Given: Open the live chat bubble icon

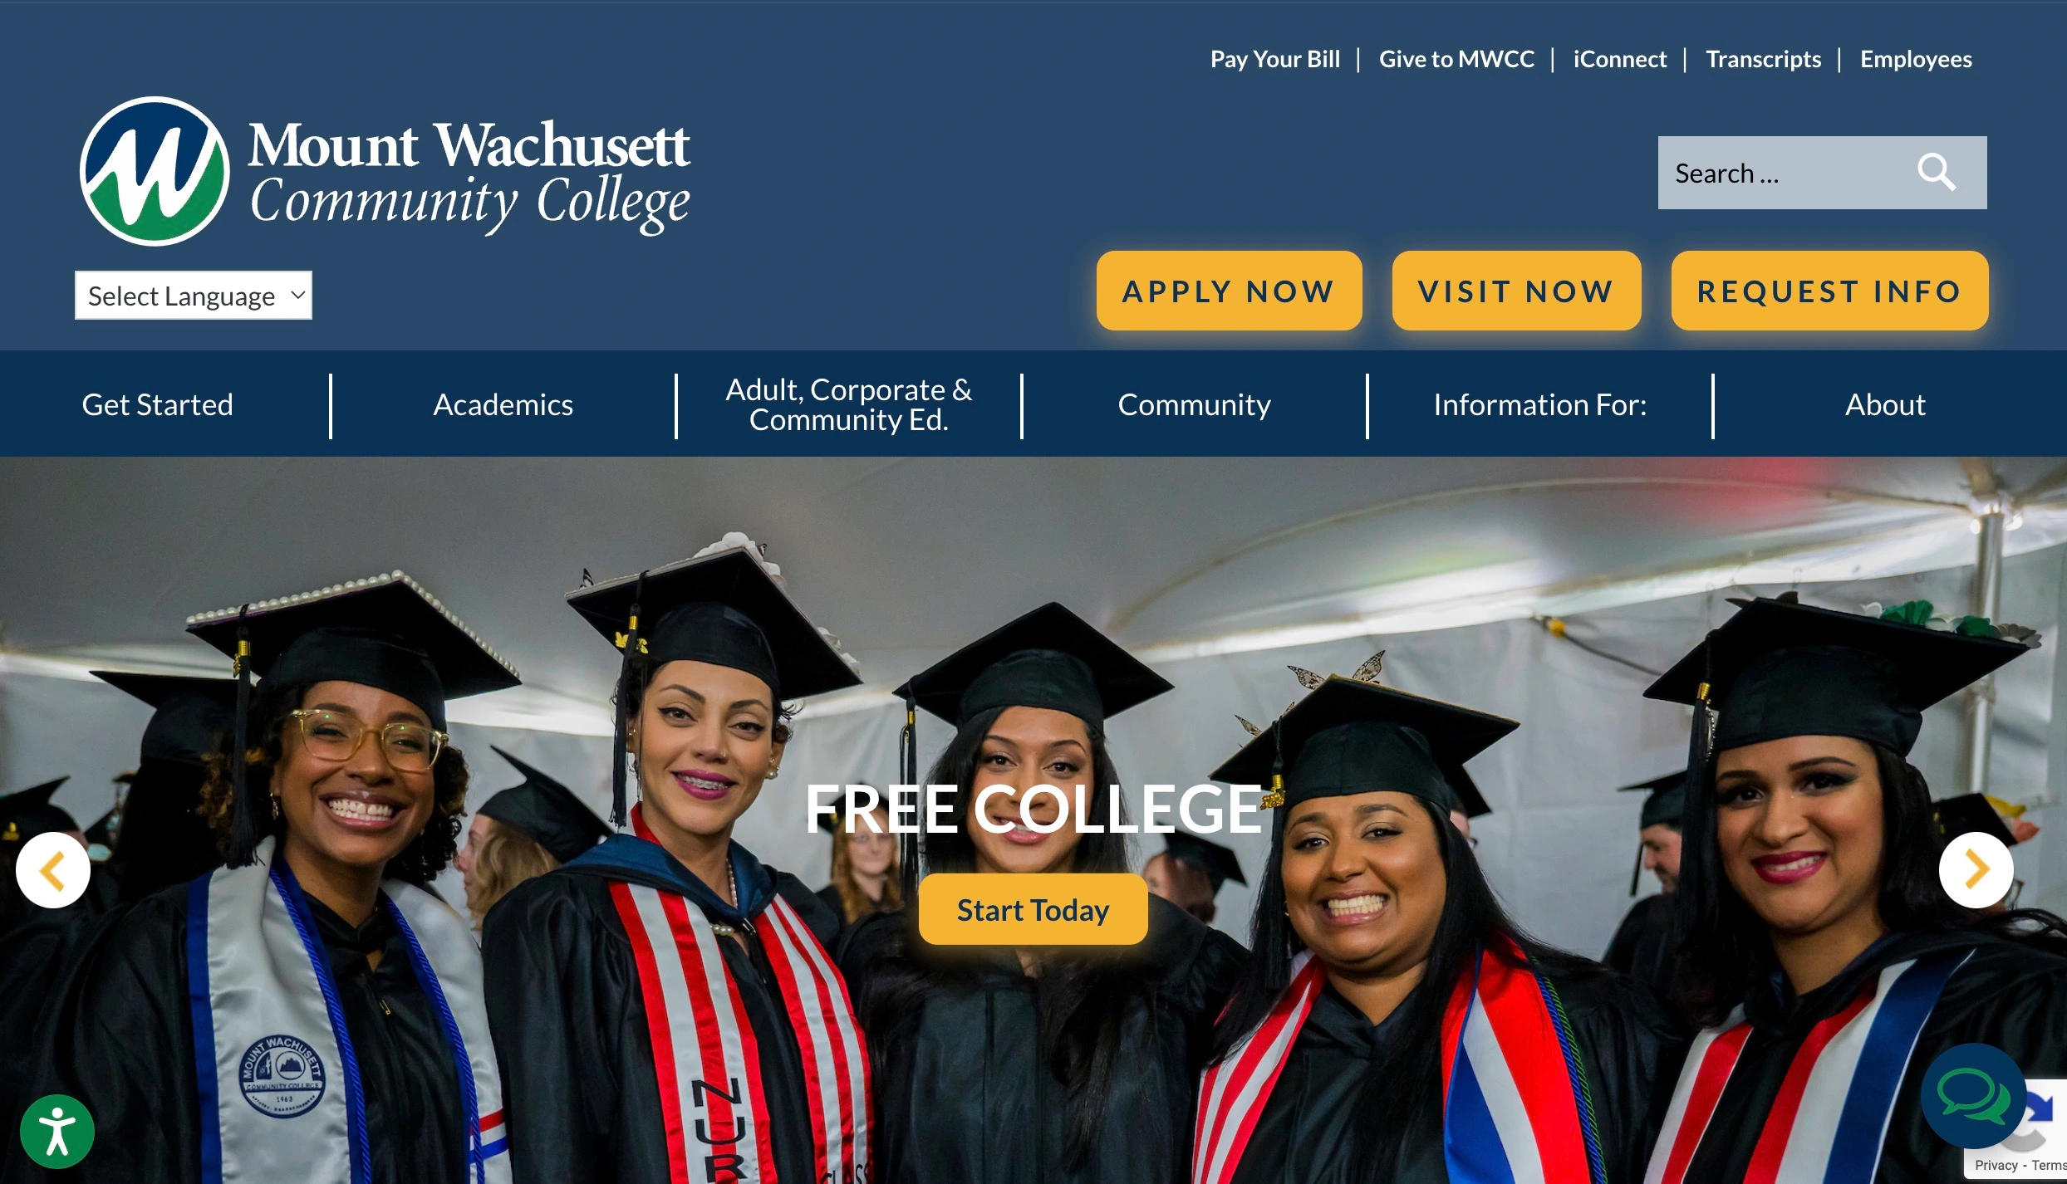Looking at the screenshot, I should coord(1972,1096).
